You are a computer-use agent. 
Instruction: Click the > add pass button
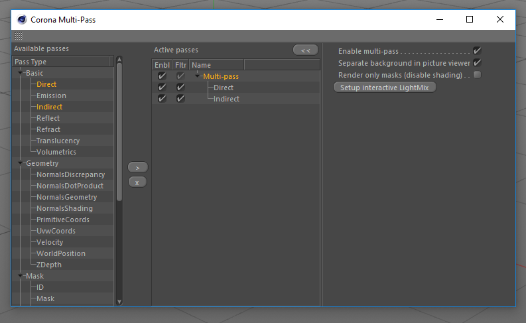pos(137,167)
